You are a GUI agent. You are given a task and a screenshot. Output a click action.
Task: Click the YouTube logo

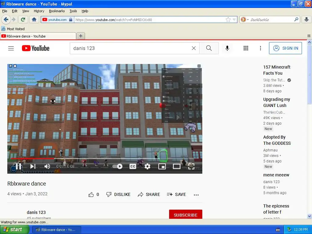[36, 48]
